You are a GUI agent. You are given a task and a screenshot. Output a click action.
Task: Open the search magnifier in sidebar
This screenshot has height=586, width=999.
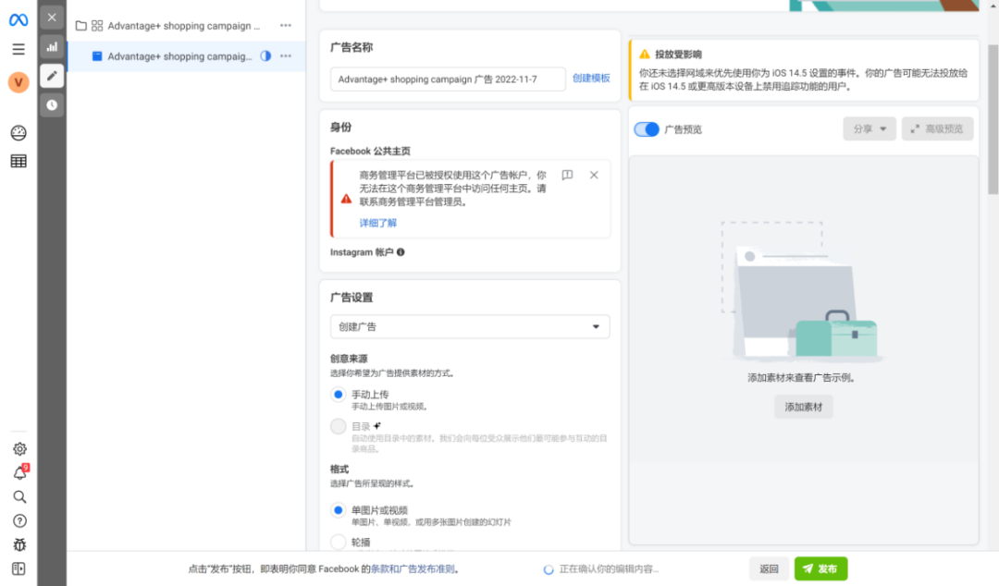18,497
